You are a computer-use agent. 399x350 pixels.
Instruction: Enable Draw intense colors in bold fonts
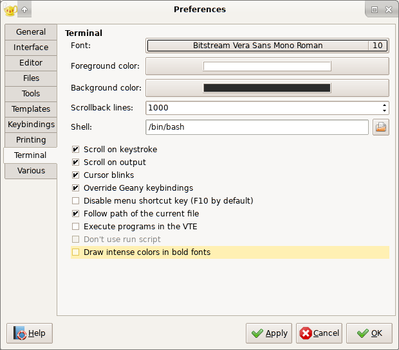click(x=76, y=252)
